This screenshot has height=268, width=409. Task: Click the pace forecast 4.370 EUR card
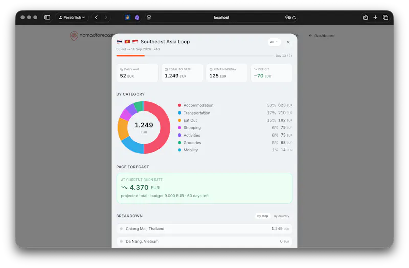coord(204,188)
